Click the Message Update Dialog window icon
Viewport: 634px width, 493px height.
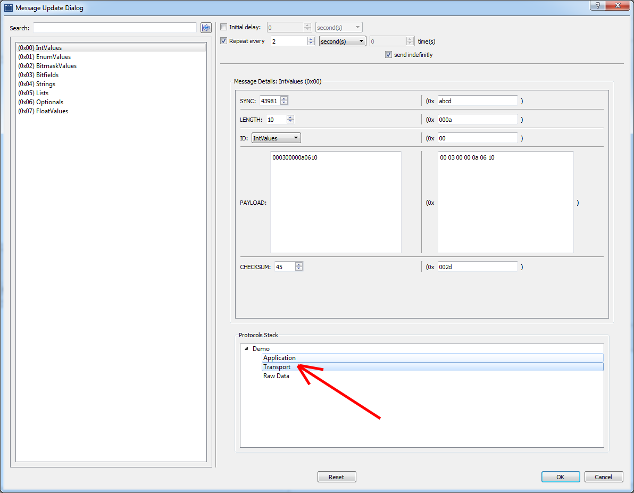8,8
